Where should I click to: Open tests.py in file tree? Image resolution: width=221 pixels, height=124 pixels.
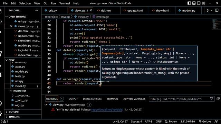click(x=20, y=76)
